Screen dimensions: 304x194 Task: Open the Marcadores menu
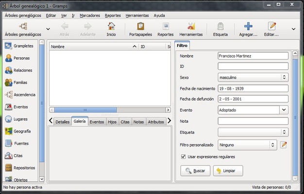[x=89, y=15]
